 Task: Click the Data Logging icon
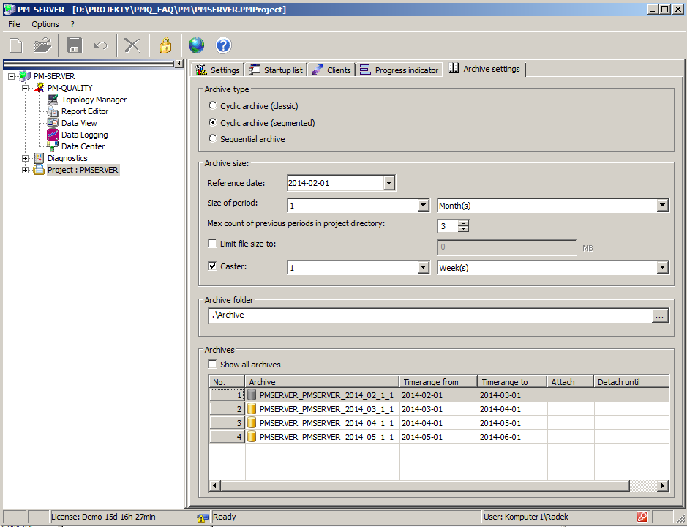(53, 135)
